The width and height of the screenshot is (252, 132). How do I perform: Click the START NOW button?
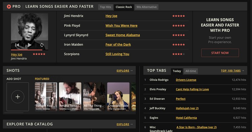coord(220,53)
